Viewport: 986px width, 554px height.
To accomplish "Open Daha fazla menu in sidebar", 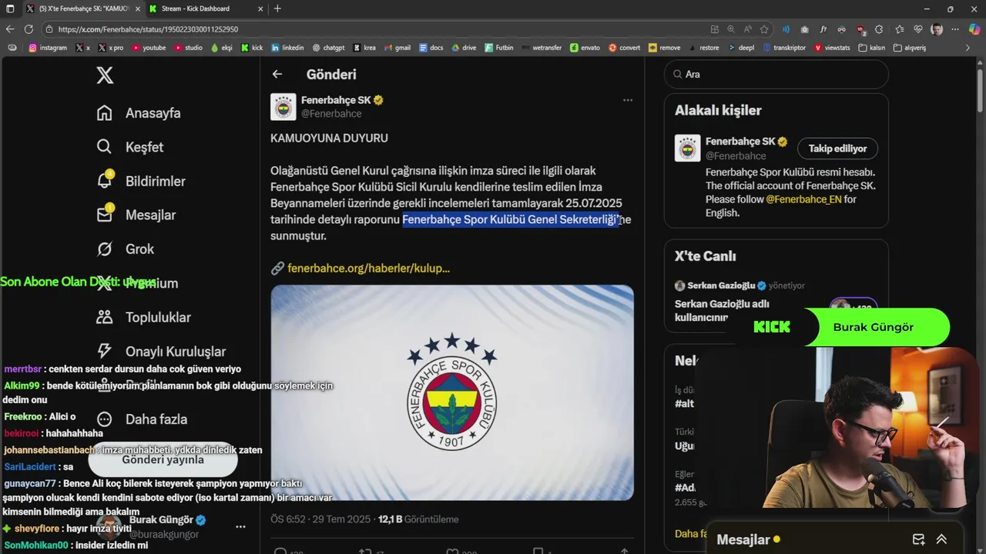I will tap(142, 419).
